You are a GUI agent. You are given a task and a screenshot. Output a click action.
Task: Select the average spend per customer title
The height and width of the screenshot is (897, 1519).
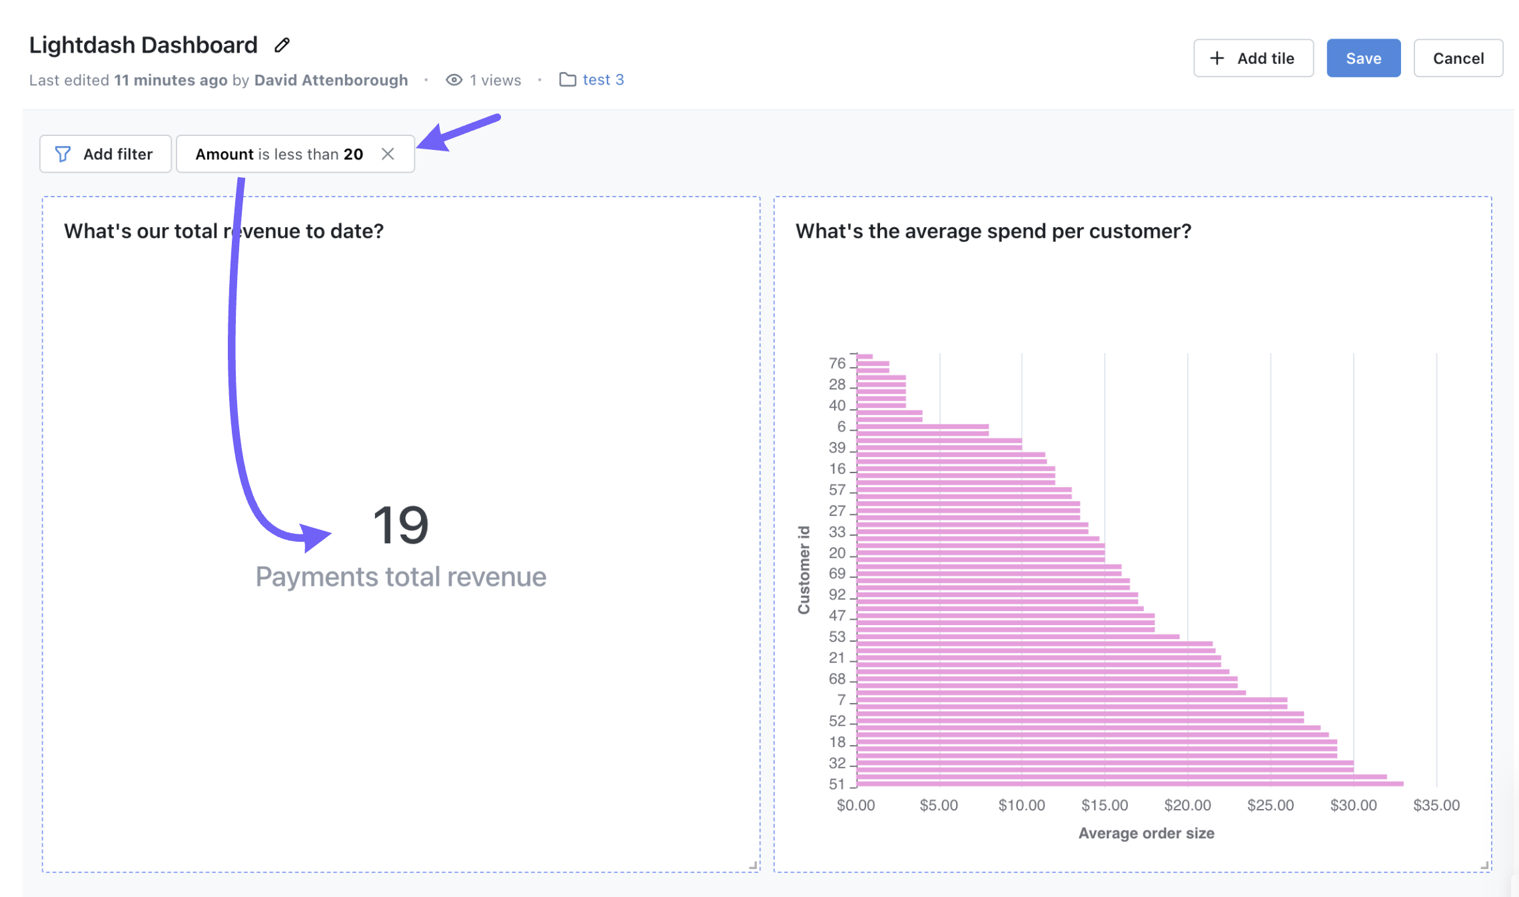click(x=993, y=231)
